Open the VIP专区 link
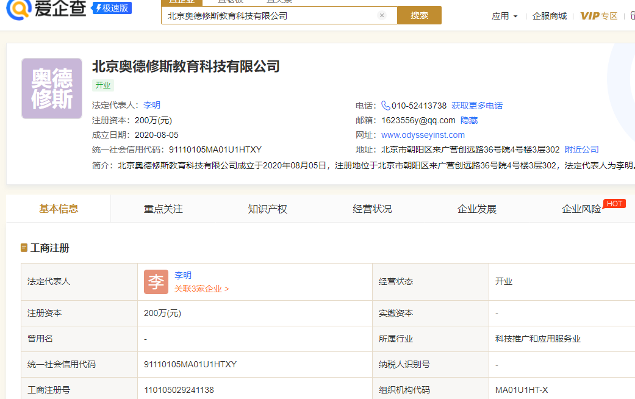Screen dimensions: 635x399 click(x=598, y=16)
